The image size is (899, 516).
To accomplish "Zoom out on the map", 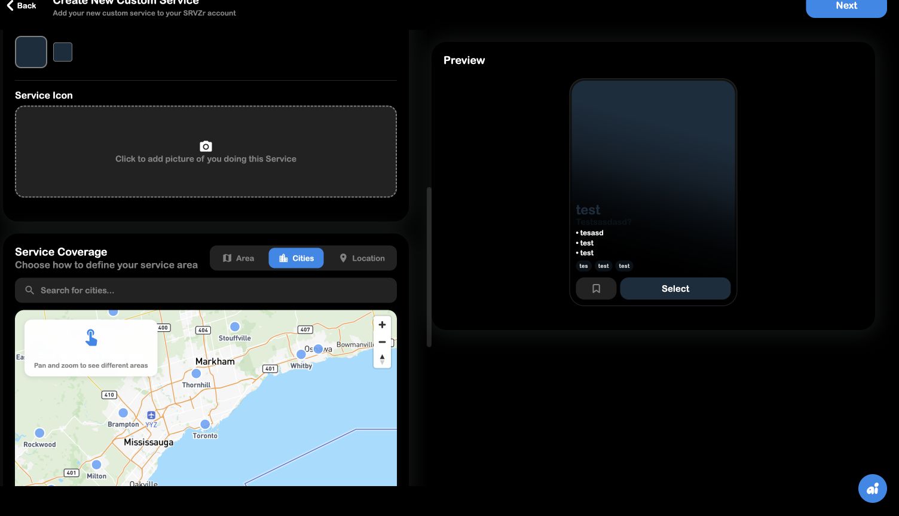I will coord(382,342).
